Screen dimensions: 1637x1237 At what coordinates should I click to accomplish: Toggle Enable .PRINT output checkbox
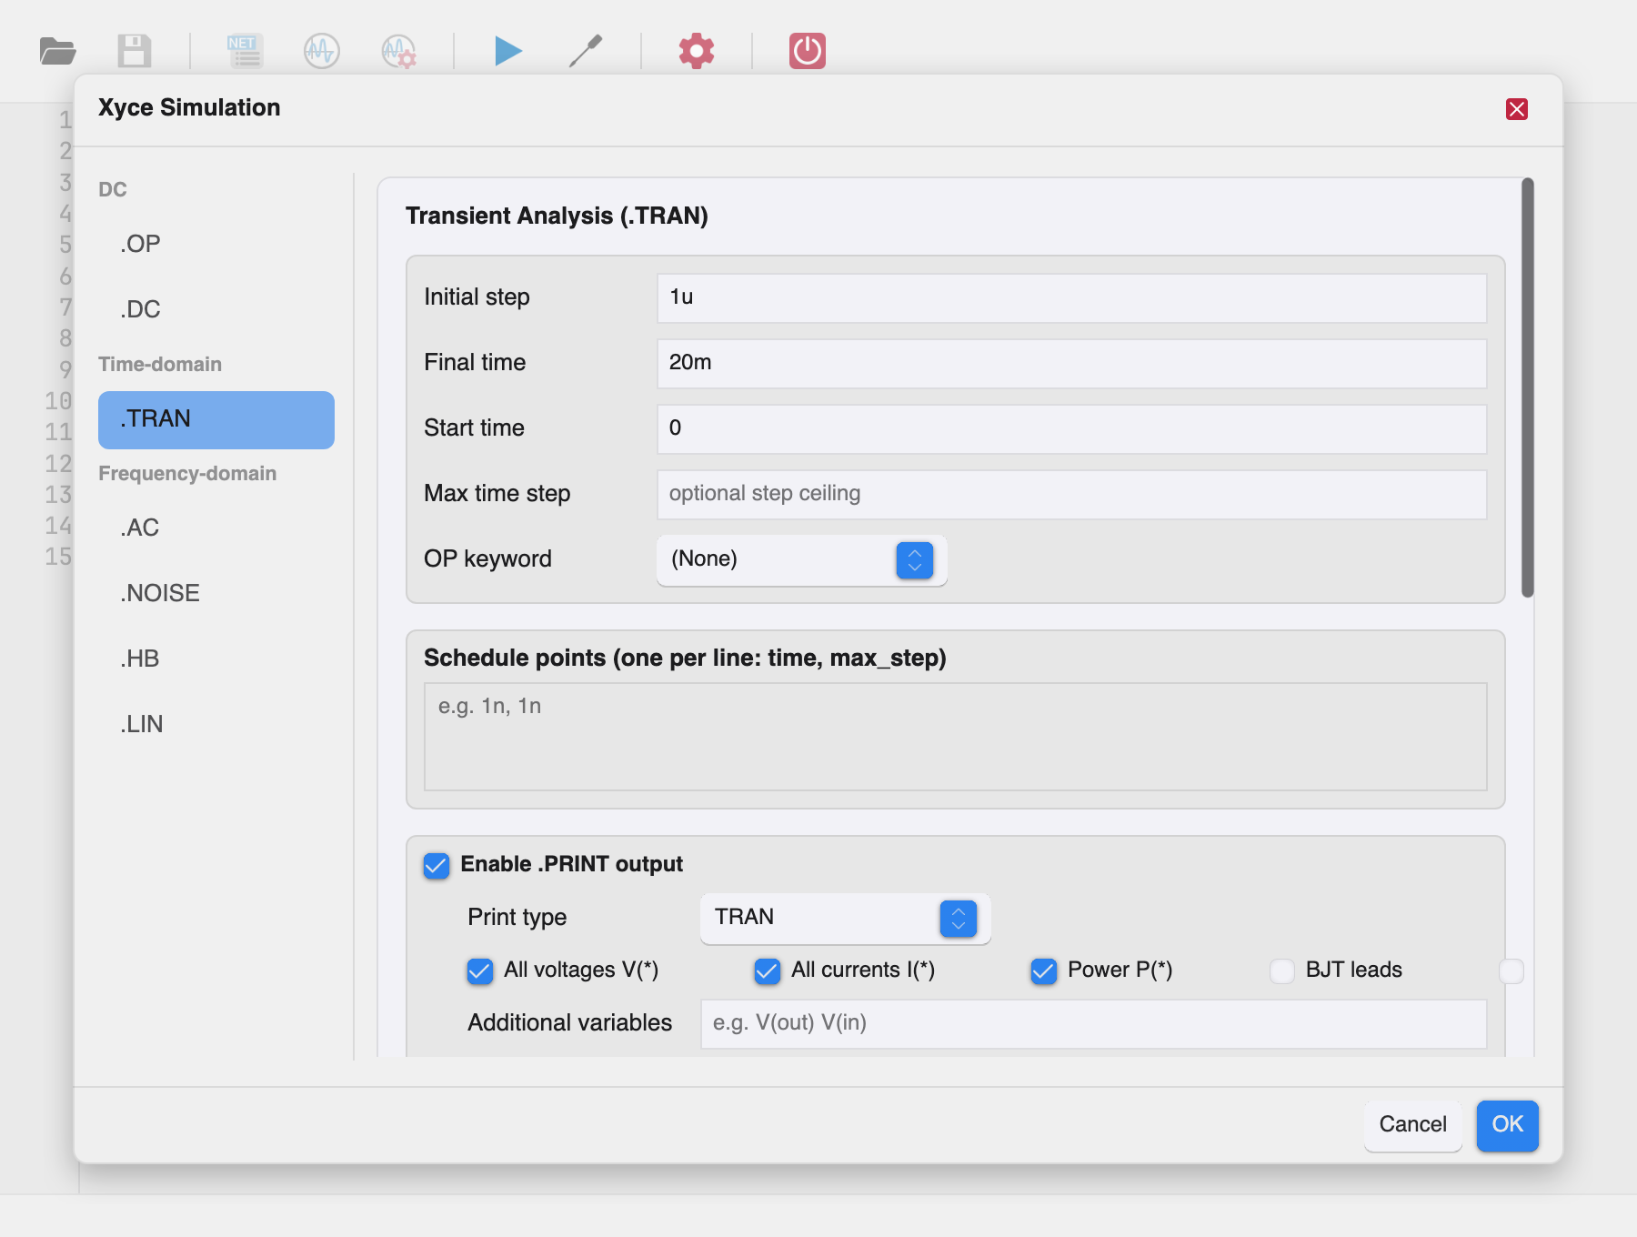pyautogui.click(x=437, y=865)
